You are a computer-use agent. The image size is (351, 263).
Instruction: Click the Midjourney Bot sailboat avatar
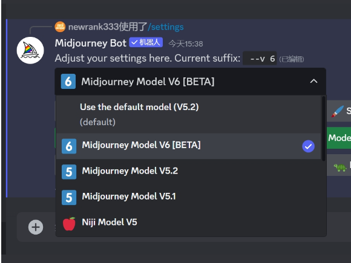click(30, 50)
